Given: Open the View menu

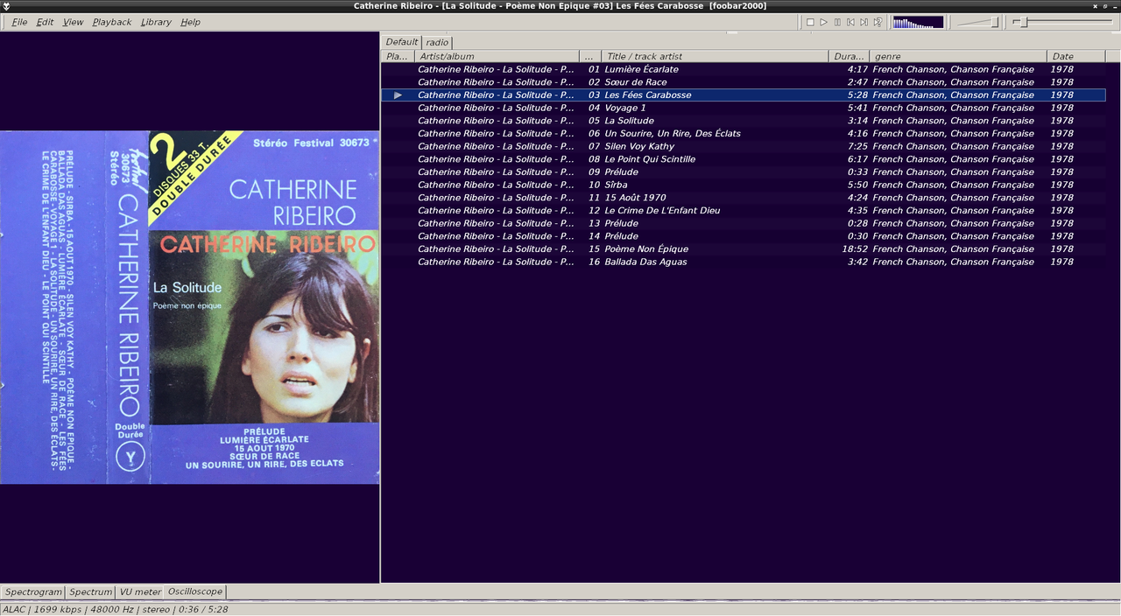Looking at the screenshot, I should click(74, 22).
